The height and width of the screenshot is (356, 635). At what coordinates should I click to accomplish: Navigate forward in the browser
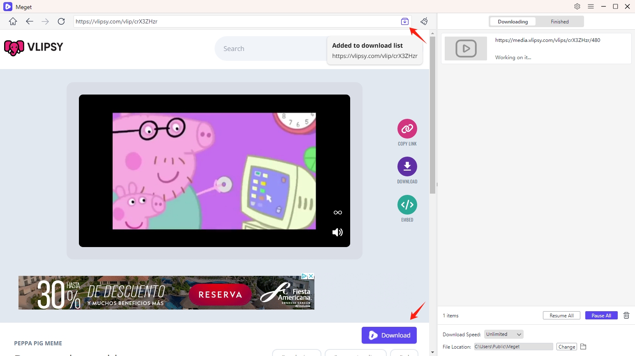click(45, 21)
